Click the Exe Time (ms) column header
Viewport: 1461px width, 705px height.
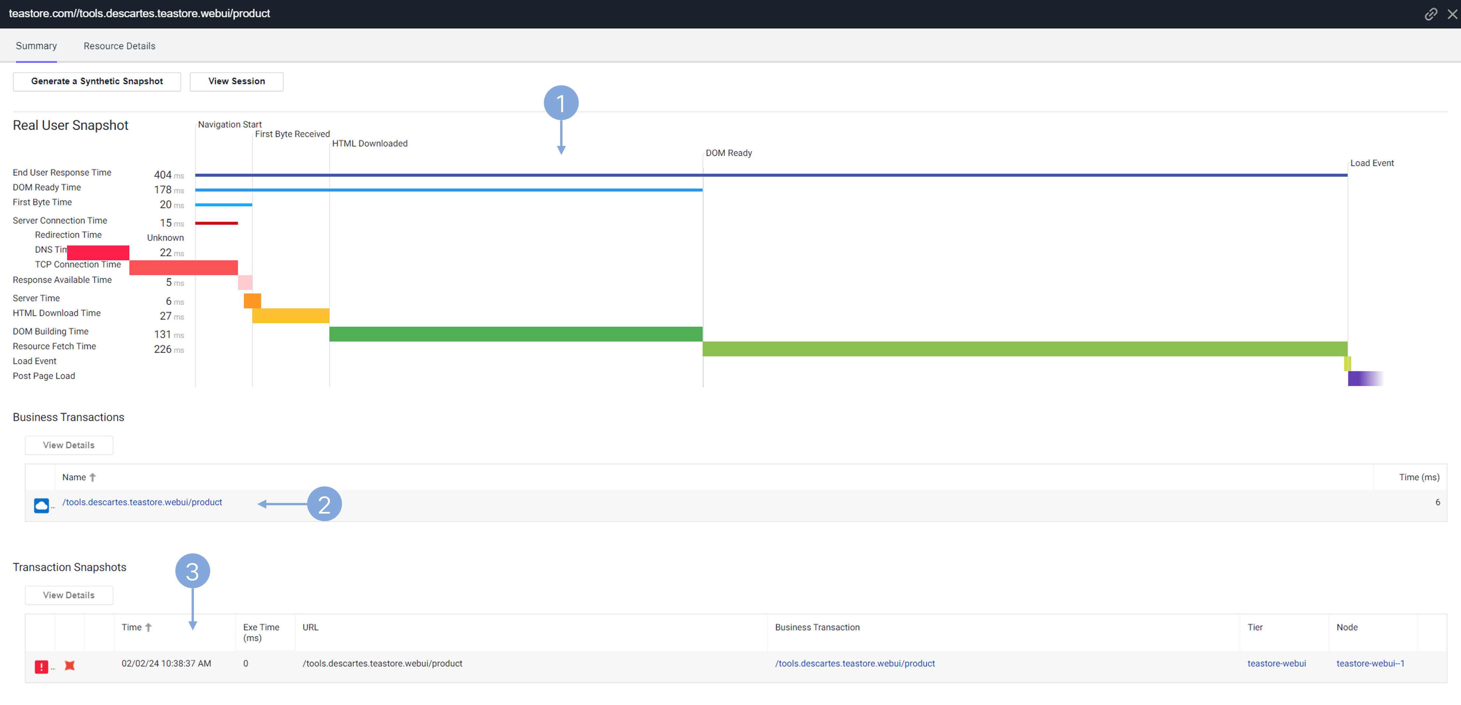pyautogui.click(x=261, y=632)
